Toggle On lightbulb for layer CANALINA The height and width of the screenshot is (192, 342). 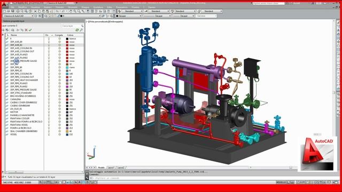(x=49, y=99)
